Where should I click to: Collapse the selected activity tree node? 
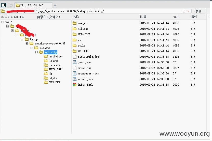37,52
